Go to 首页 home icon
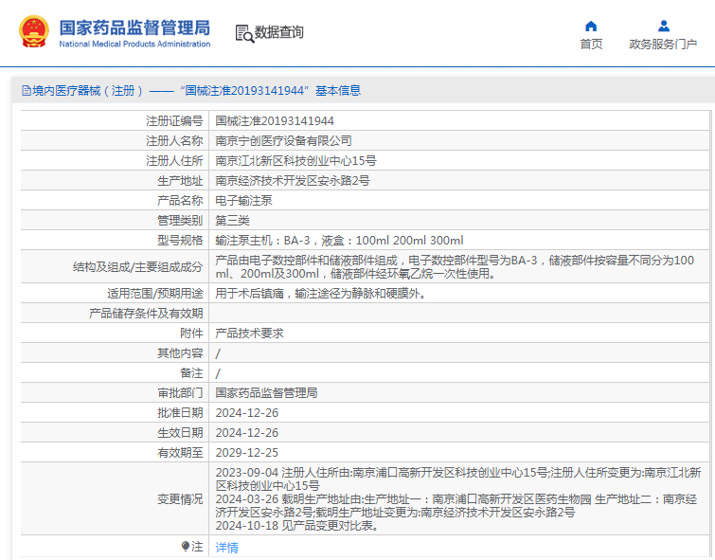This screenshot has height=560, width=715. pos(591,26)
